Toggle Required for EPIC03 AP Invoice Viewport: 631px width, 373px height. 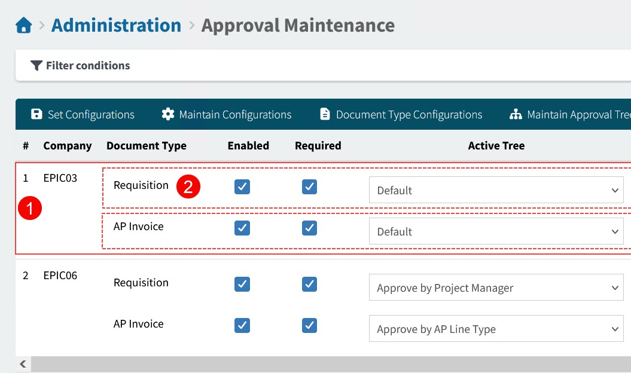(309, 228)
